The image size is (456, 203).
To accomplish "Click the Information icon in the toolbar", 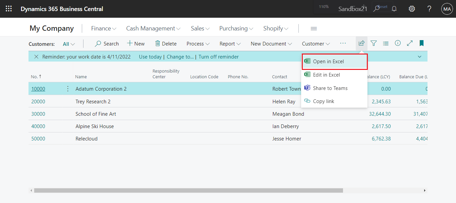I will pos(398,43).
